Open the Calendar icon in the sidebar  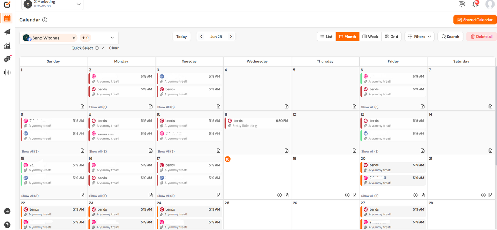pos(7,18)
